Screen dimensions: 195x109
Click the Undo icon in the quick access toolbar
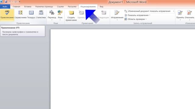(10, 2)
